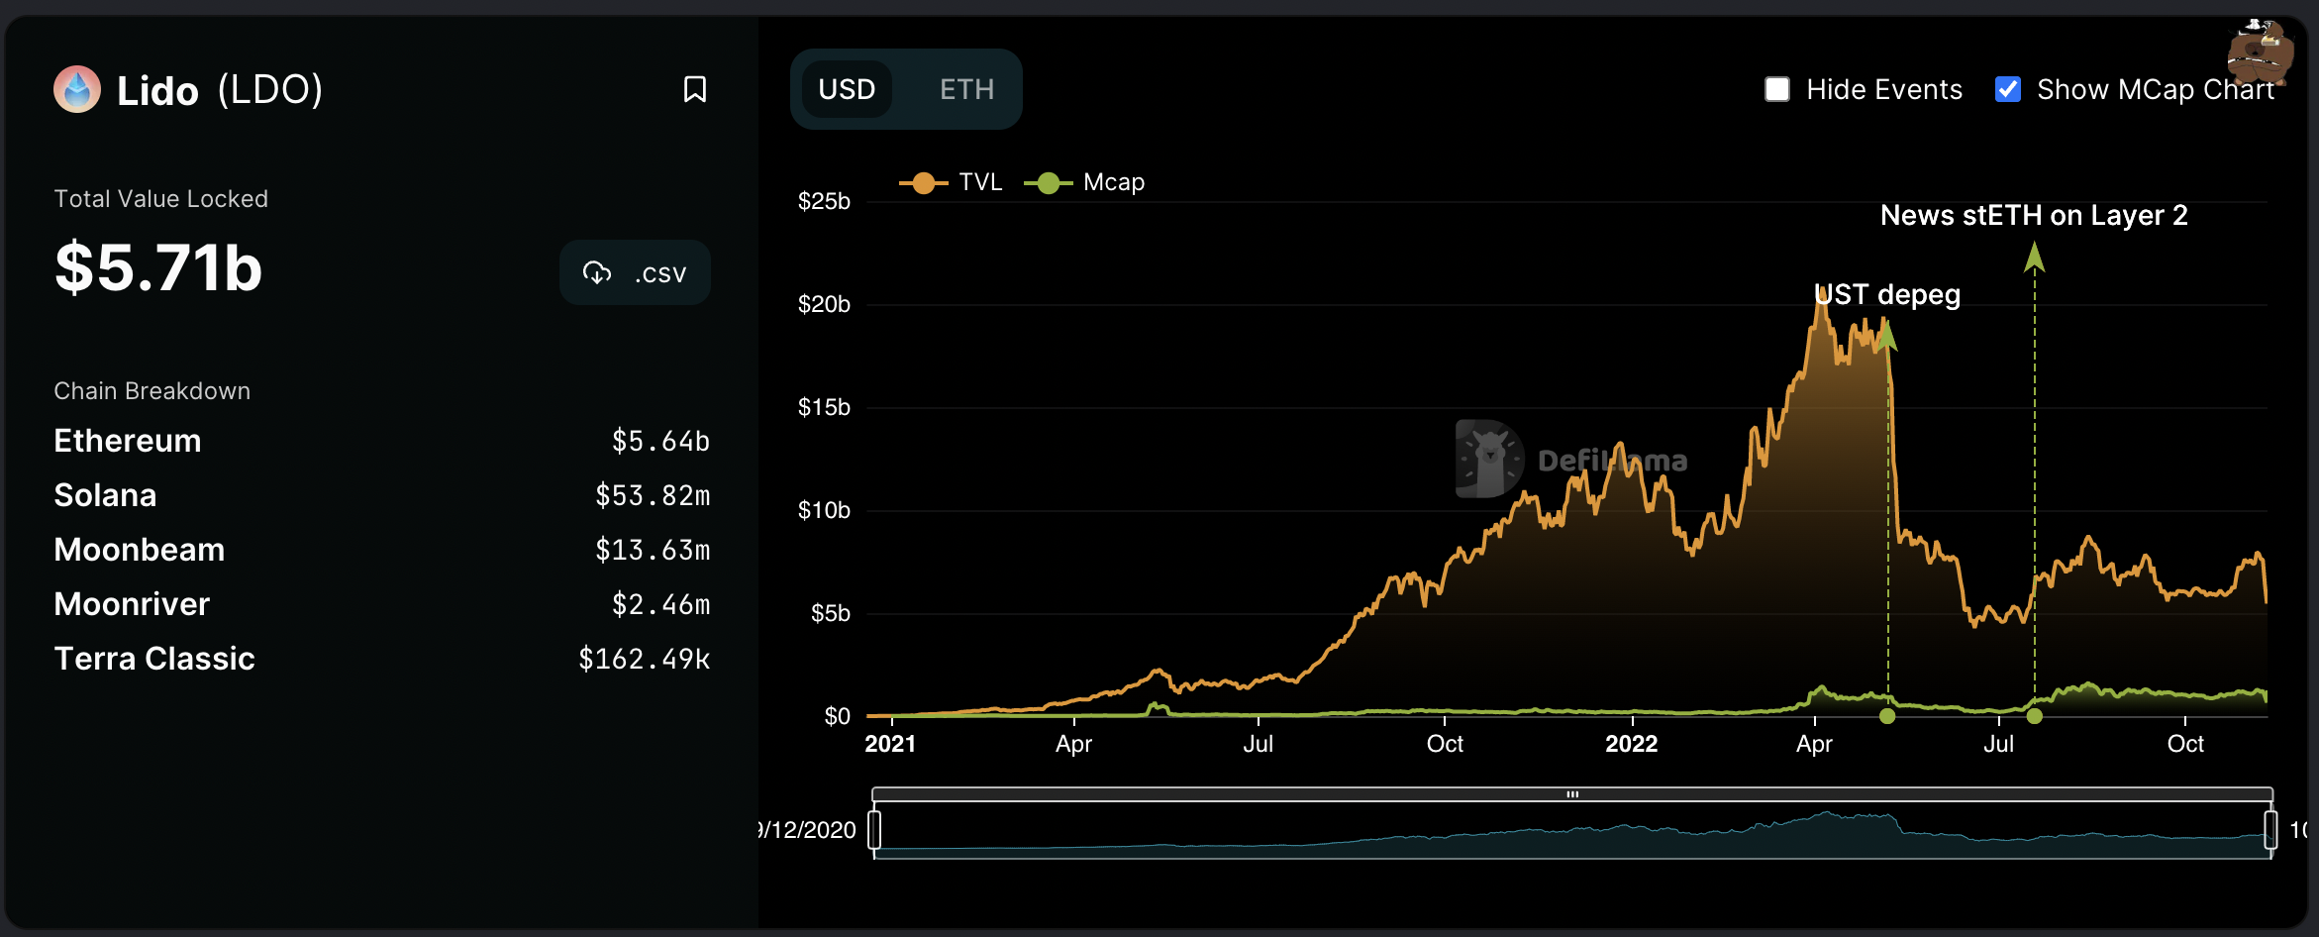Click the $2.46m Moonriver value
The image size is (2319, 937).
coord(660,604)
